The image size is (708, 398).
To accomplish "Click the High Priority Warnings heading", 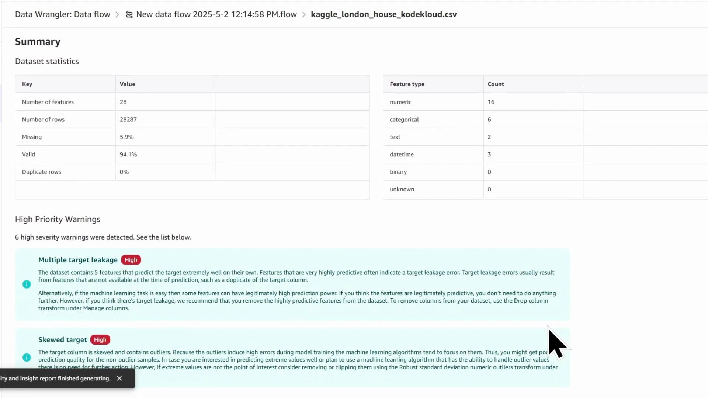I will (58, 219).
